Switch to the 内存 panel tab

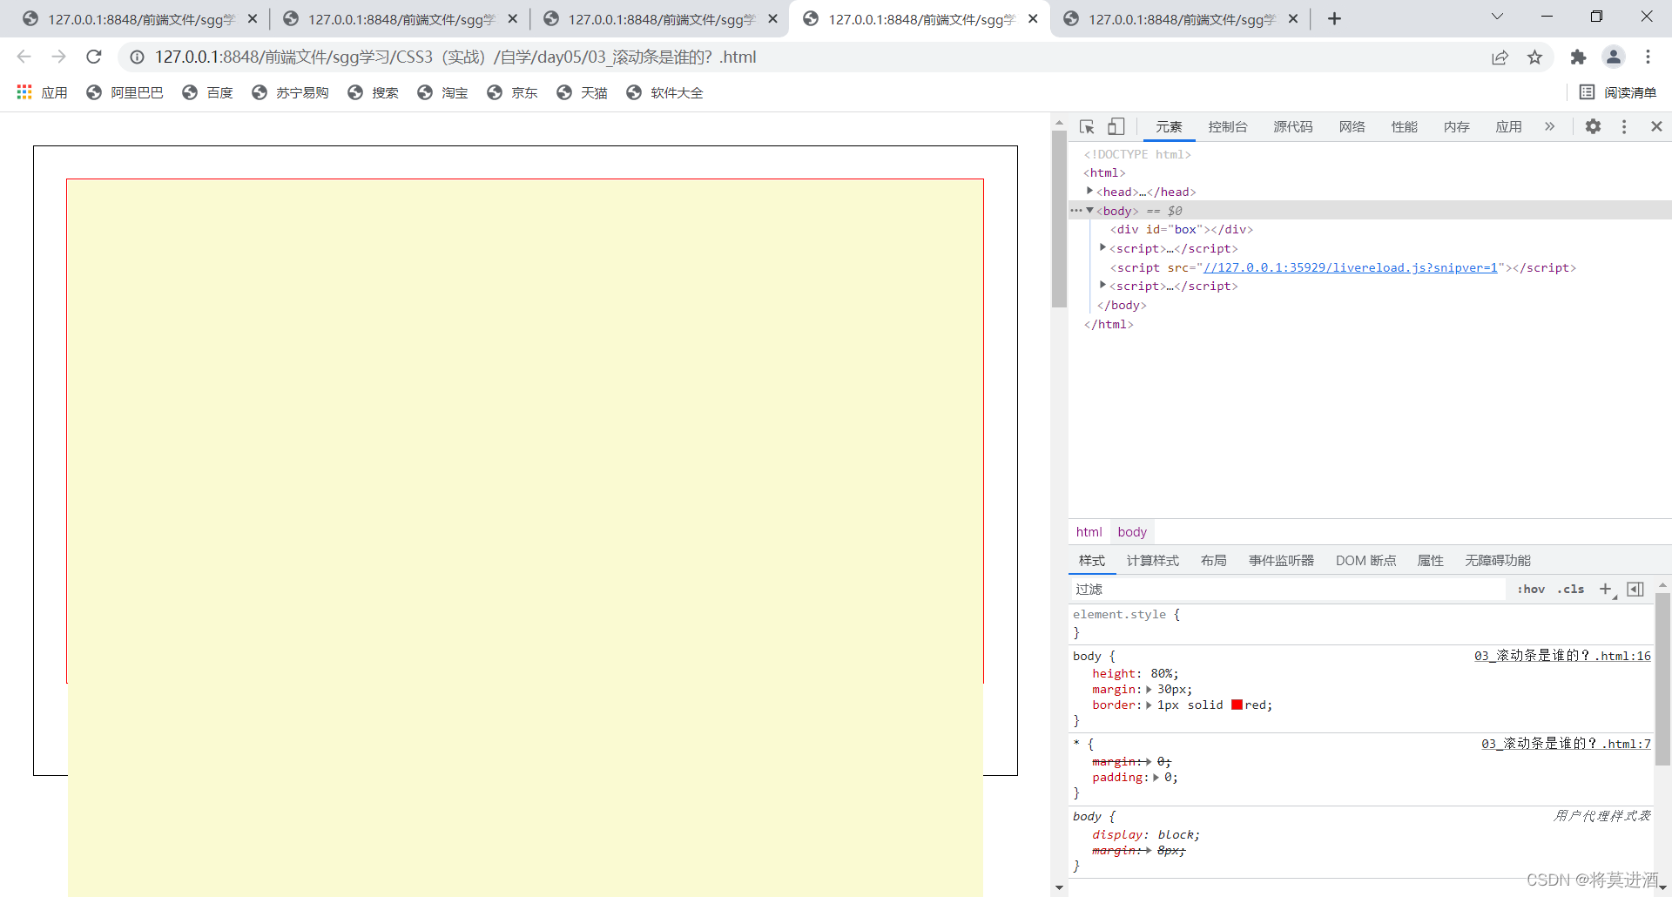(x=1456, y=127)
